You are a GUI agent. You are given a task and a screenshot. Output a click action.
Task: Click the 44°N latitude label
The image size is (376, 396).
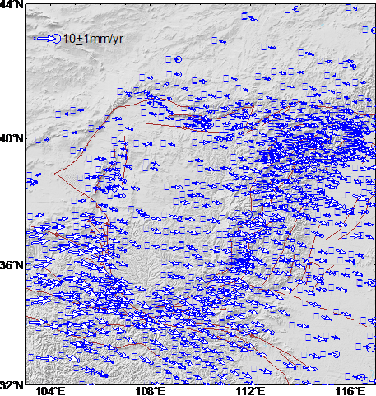click(11, 4)
